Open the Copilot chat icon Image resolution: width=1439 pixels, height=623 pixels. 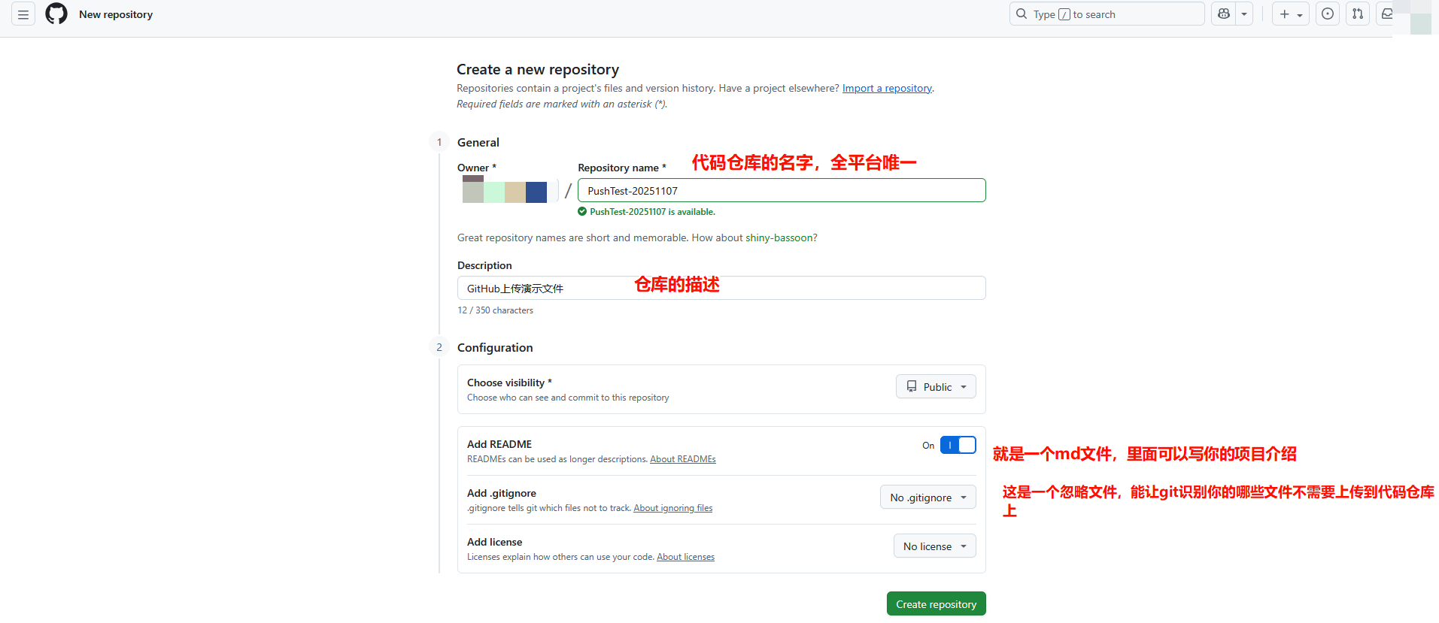click(x=1224, y=14)
